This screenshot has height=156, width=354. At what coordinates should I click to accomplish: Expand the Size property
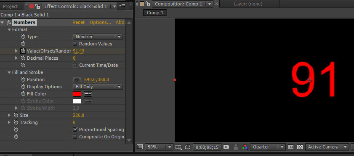(9, 115)
